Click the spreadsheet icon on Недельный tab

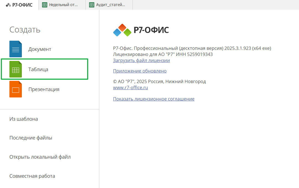click(45, 5)
